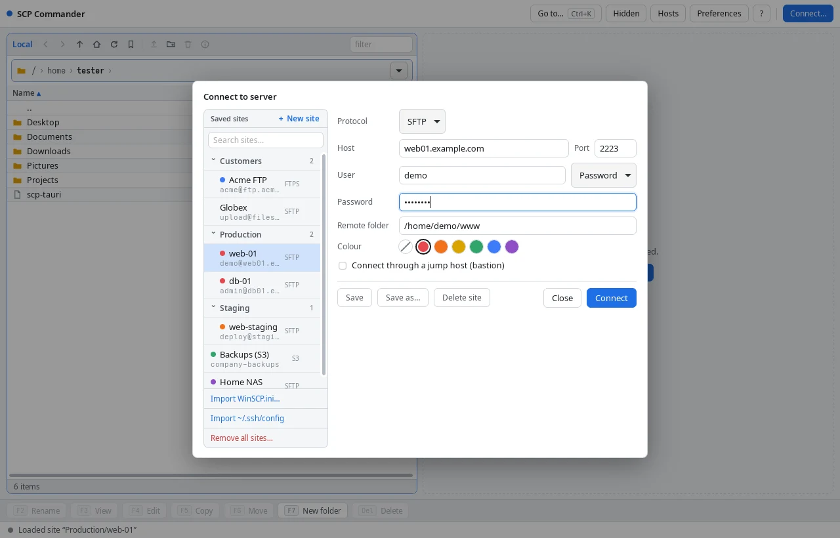The image size is (840, 538).
Task: Click the Delete site button
Action: [x=462, y=298]
